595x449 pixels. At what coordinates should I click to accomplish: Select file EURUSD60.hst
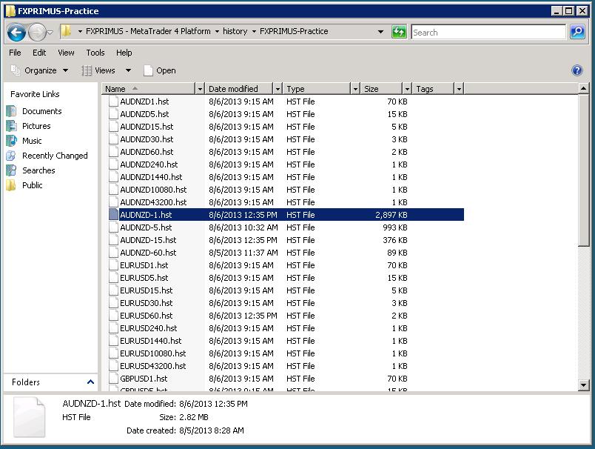click(x=146, y=316)
